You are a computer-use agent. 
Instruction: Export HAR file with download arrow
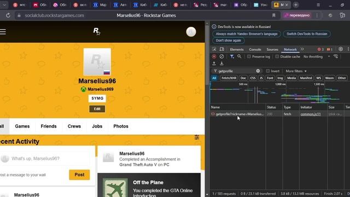(221, 63)
